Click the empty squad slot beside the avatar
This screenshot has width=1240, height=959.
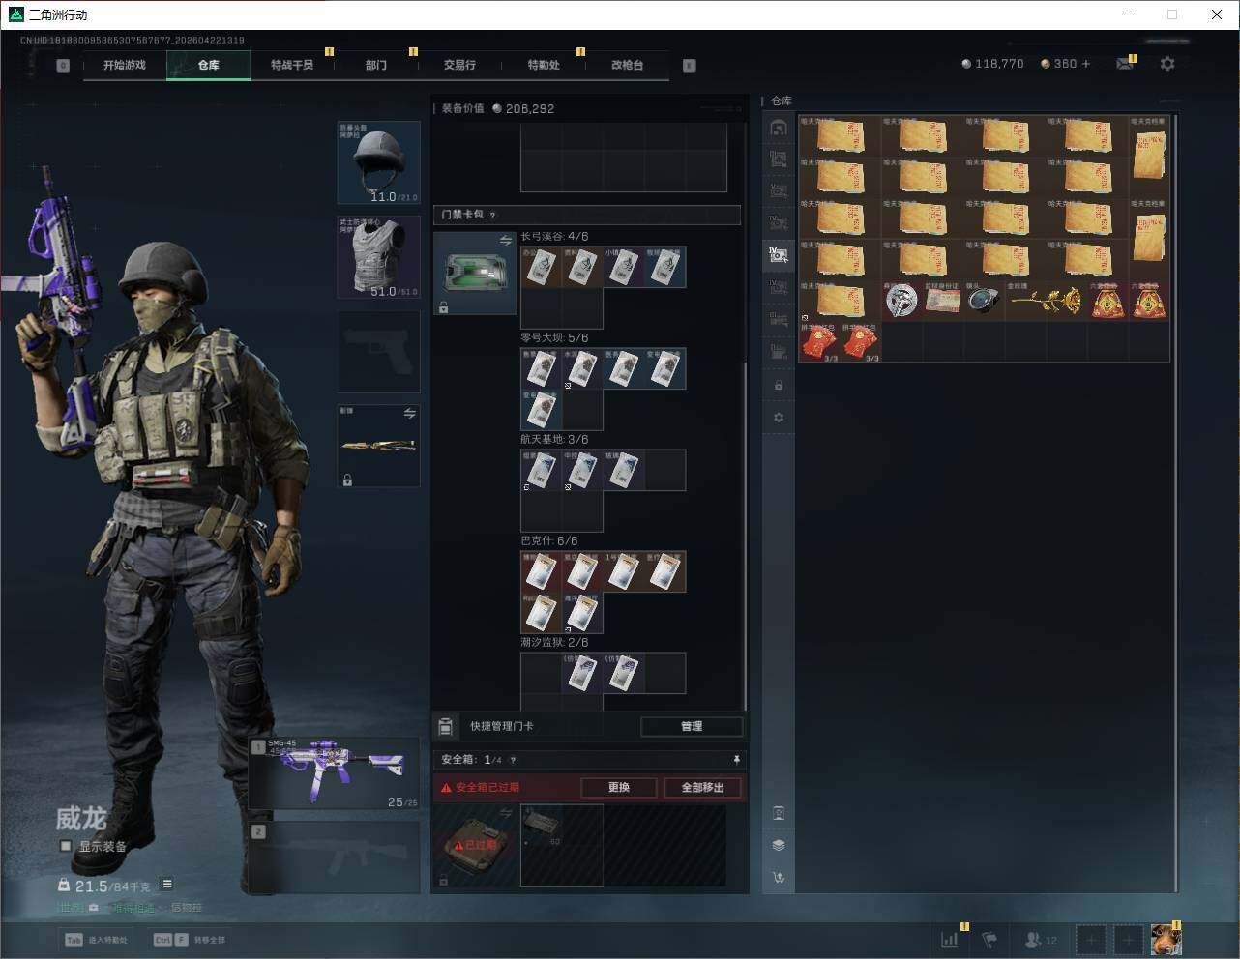pyautogui.click(x=1128, y=940)
